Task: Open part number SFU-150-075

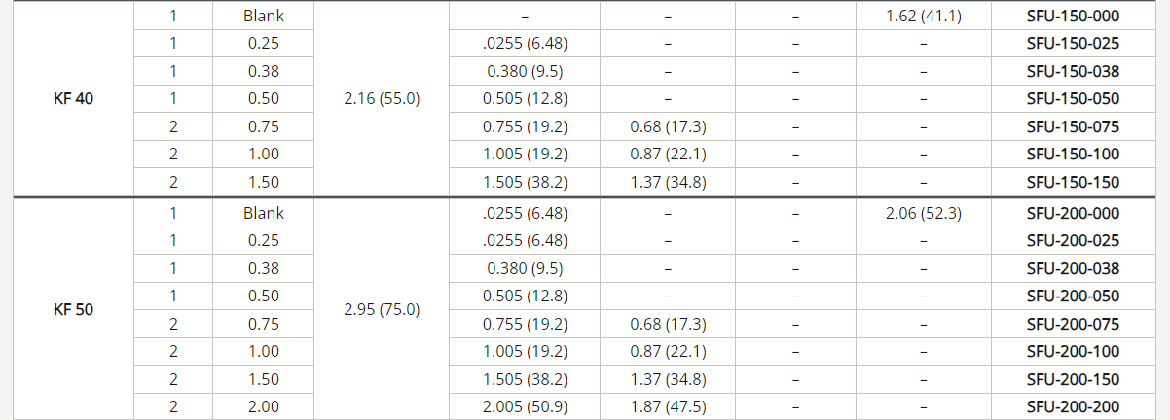Action: pyautogui.click(x=1073, y=126)
